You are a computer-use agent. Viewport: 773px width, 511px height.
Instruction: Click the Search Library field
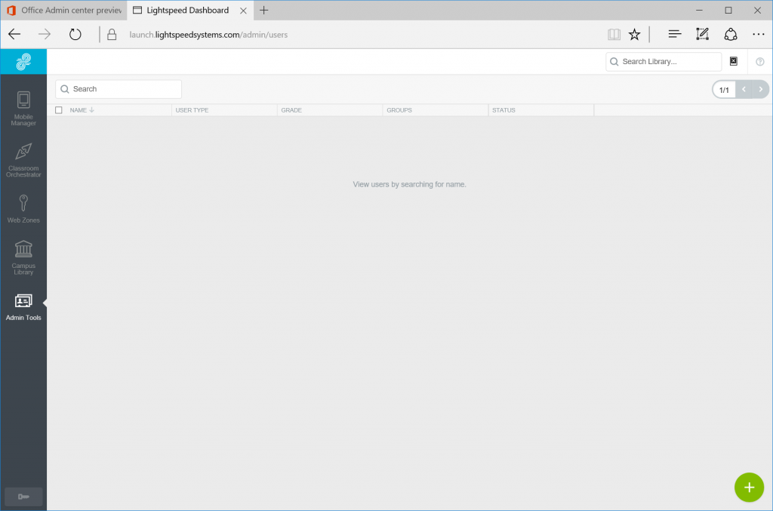[x=664, y=62]
